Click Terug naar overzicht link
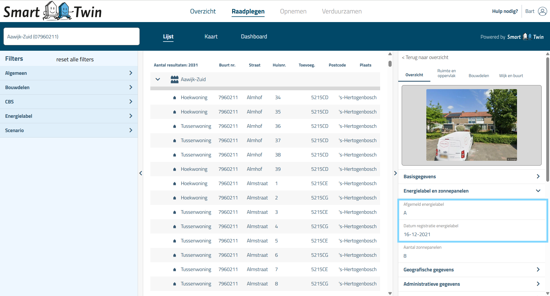Image resolution: width=550 pixels, height=296 pixels. coord(425,57)
